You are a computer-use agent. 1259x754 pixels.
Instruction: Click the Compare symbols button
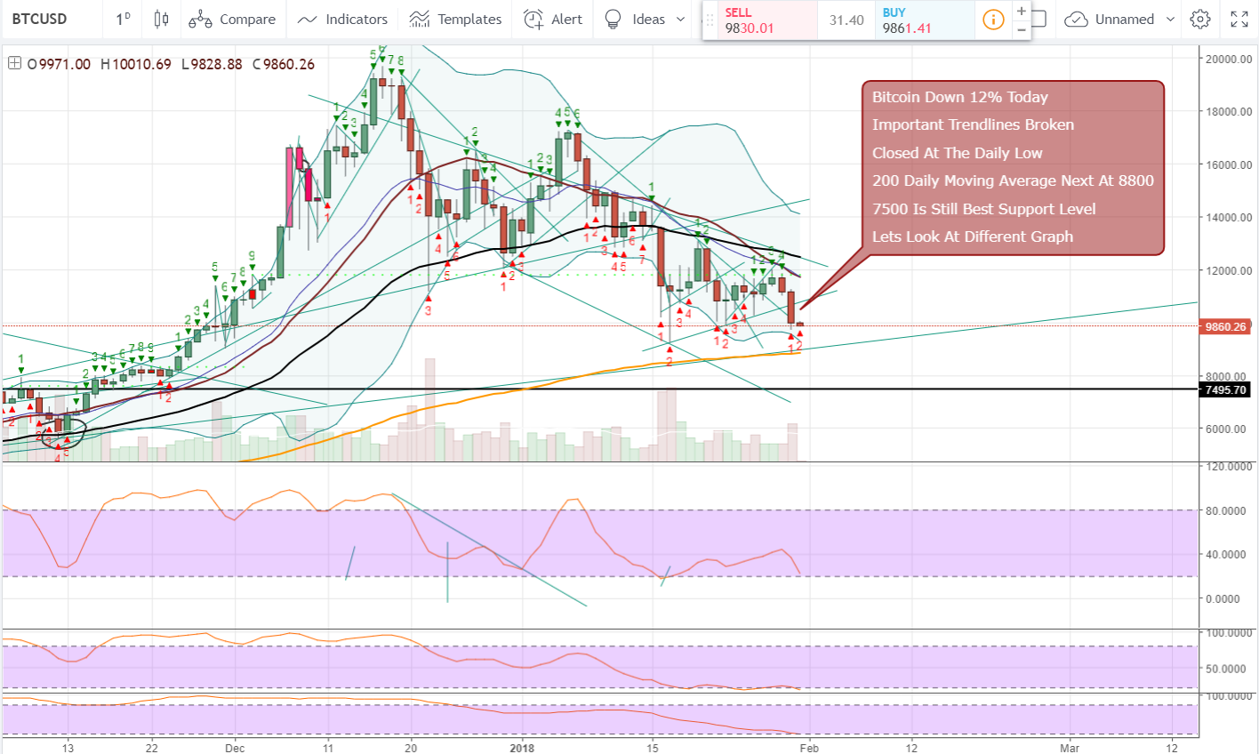point(232,19)
